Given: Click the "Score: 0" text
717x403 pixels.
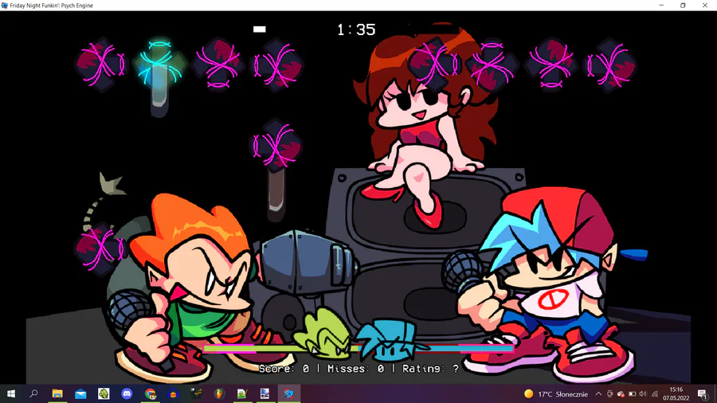Looking at the screenshot, I should [x=284, y=369].
